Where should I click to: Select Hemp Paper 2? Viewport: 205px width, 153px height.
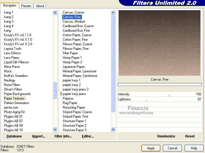[72, 62]
